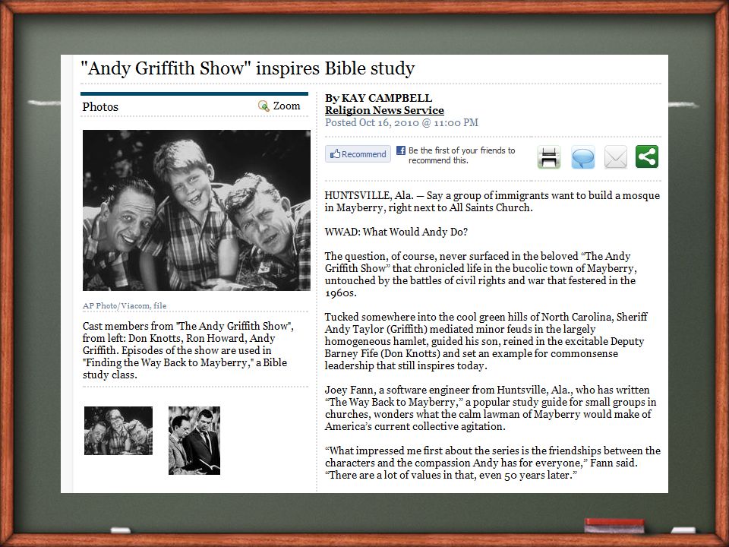Click the paragraph beginning "HUNTSVILLE, Ala."
The image size is (729, 547).
[492, 201]
